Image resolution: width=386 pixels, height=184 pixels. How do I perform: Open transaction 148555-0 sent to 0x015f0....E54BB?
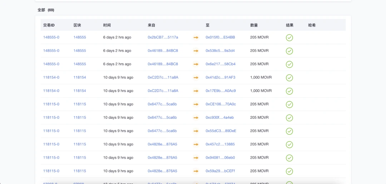point(51,37)
